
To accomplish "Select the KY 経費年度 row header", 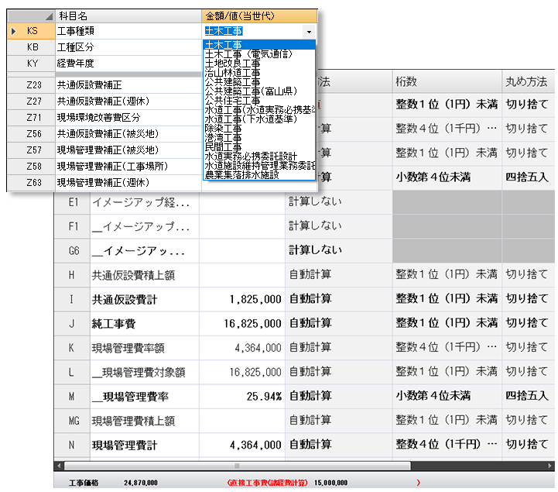I will coord(33,64).
